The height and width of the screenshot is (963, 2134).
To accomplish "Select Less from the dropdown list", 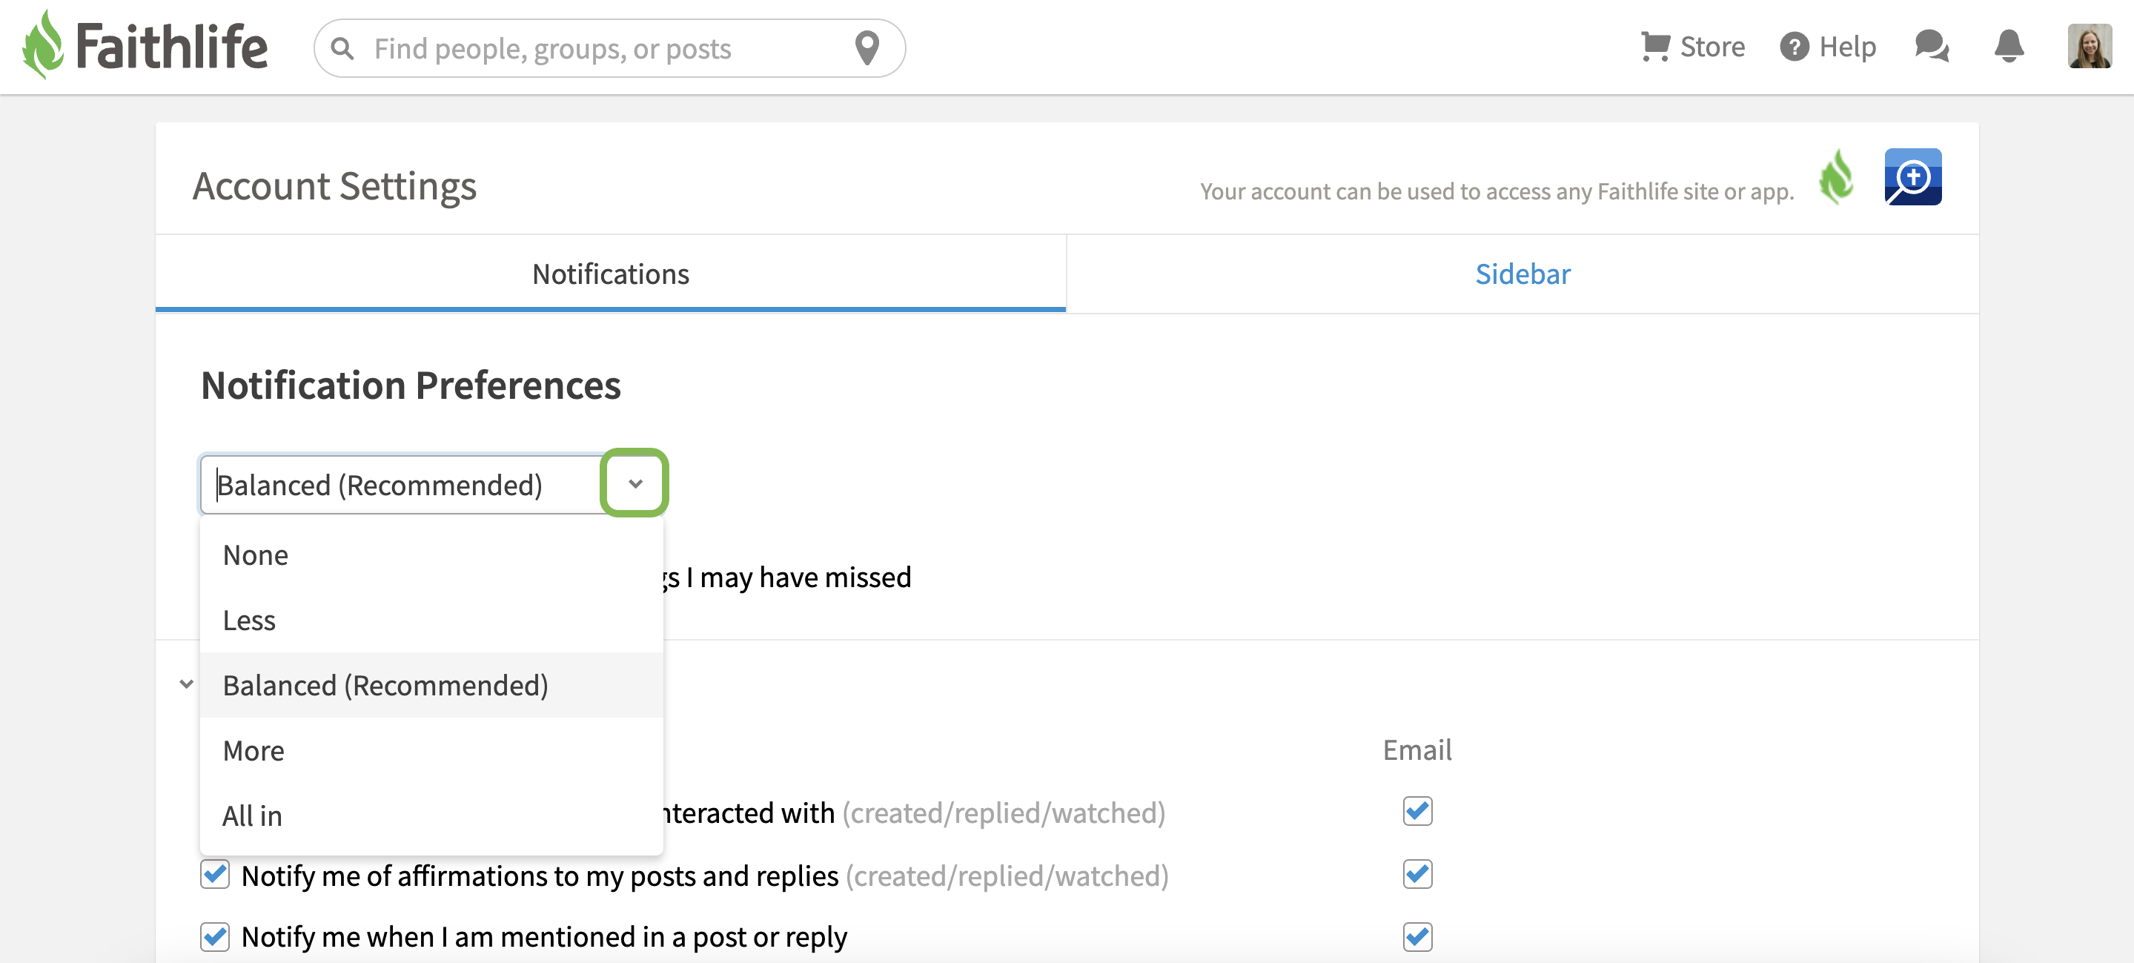I will (431, 620).
